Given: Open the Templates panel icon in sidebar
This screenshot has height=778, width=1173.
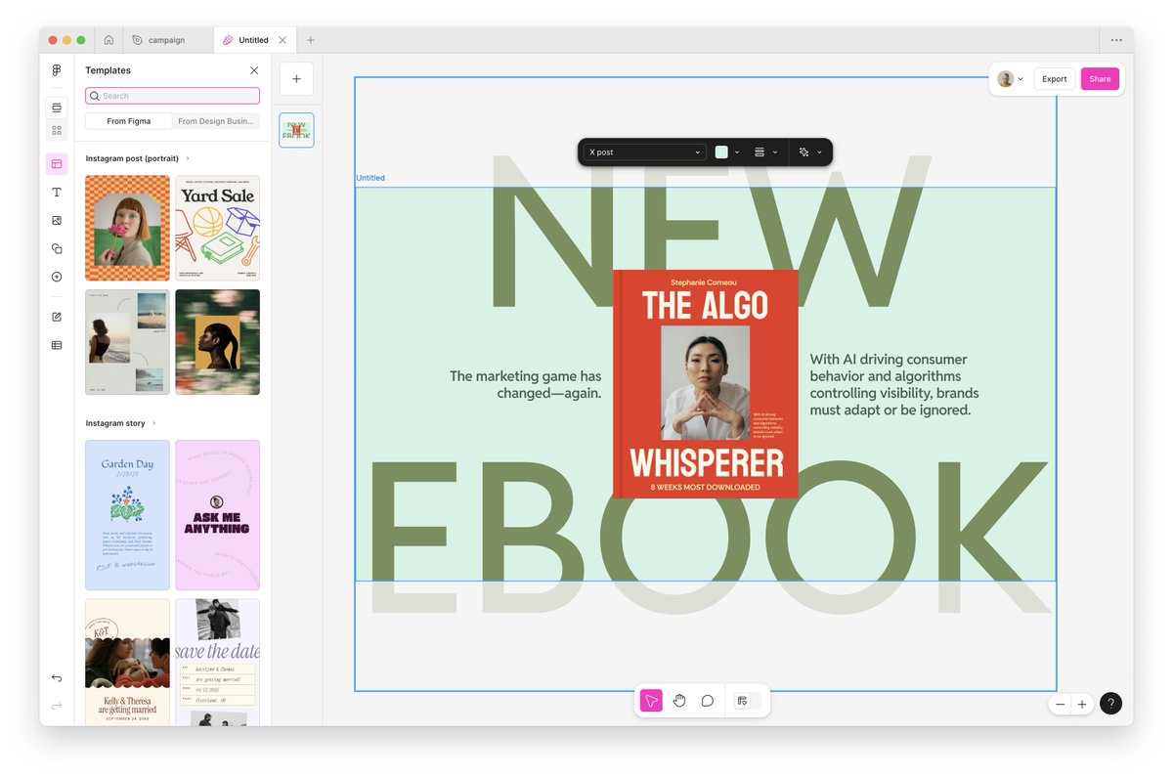Looking at the screenshot, I should (57, 164).
